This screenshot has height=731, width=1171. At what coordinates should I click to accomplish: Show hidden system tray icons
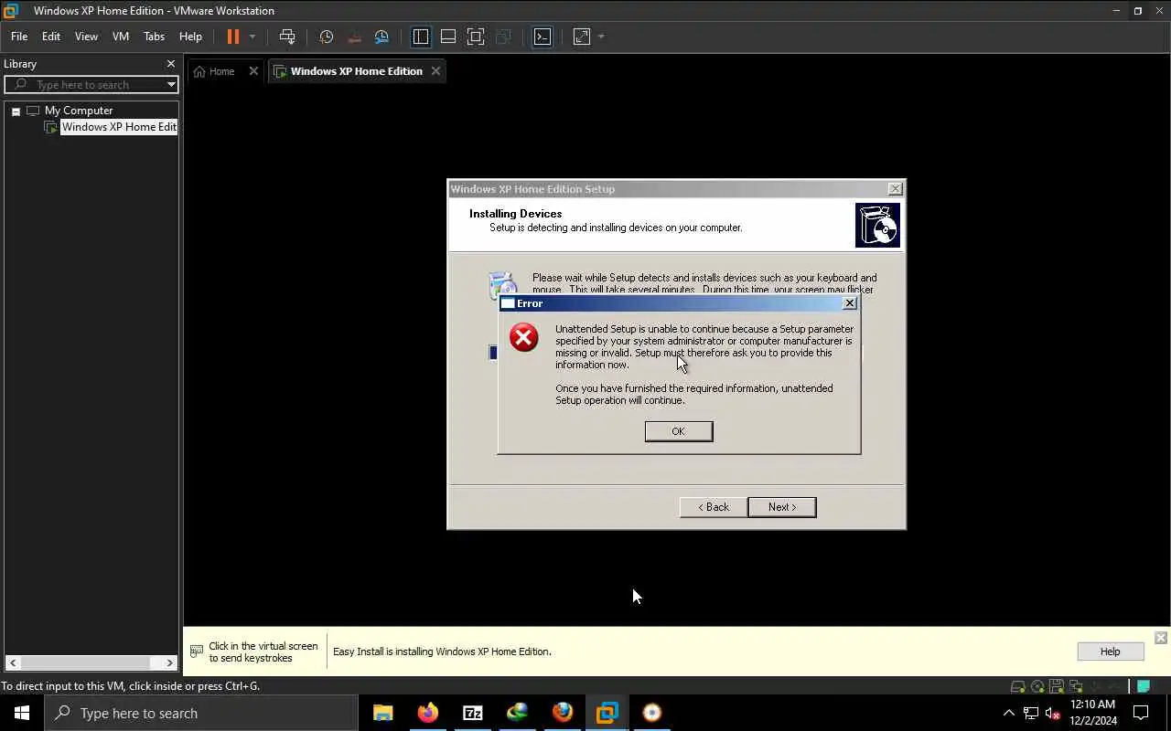click(1009, 714)
